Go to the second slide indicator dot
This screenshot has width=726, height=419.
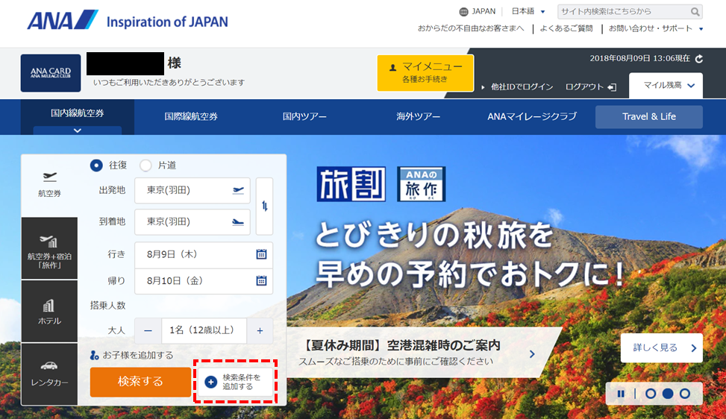[668, 394]
